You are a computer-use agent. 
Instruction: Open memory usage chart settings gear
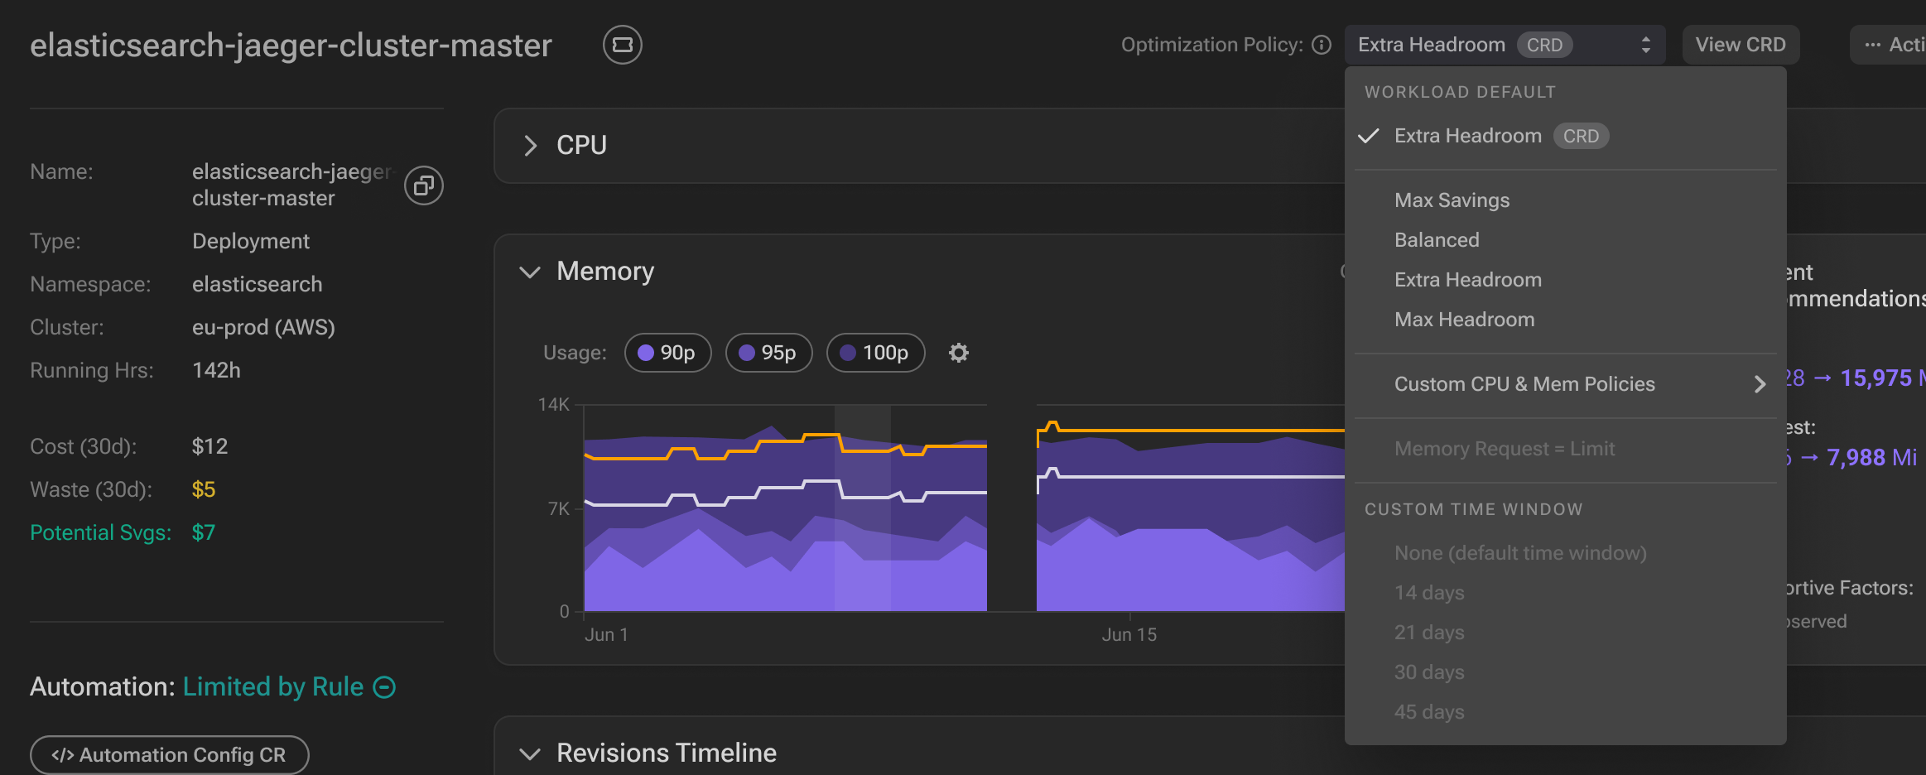coord(959,353)
